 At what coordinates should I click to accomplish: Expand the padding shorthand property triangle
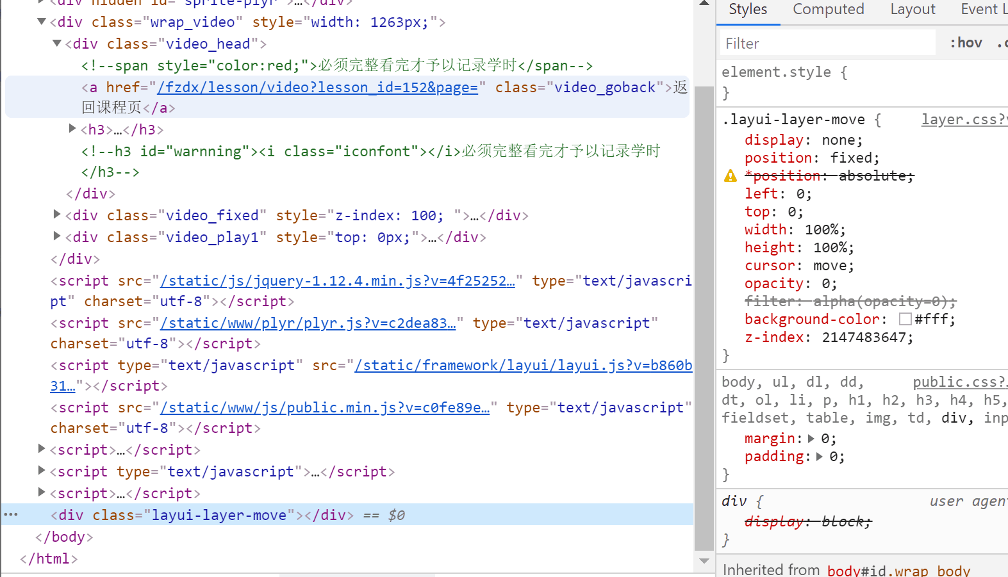click(820, 457)
